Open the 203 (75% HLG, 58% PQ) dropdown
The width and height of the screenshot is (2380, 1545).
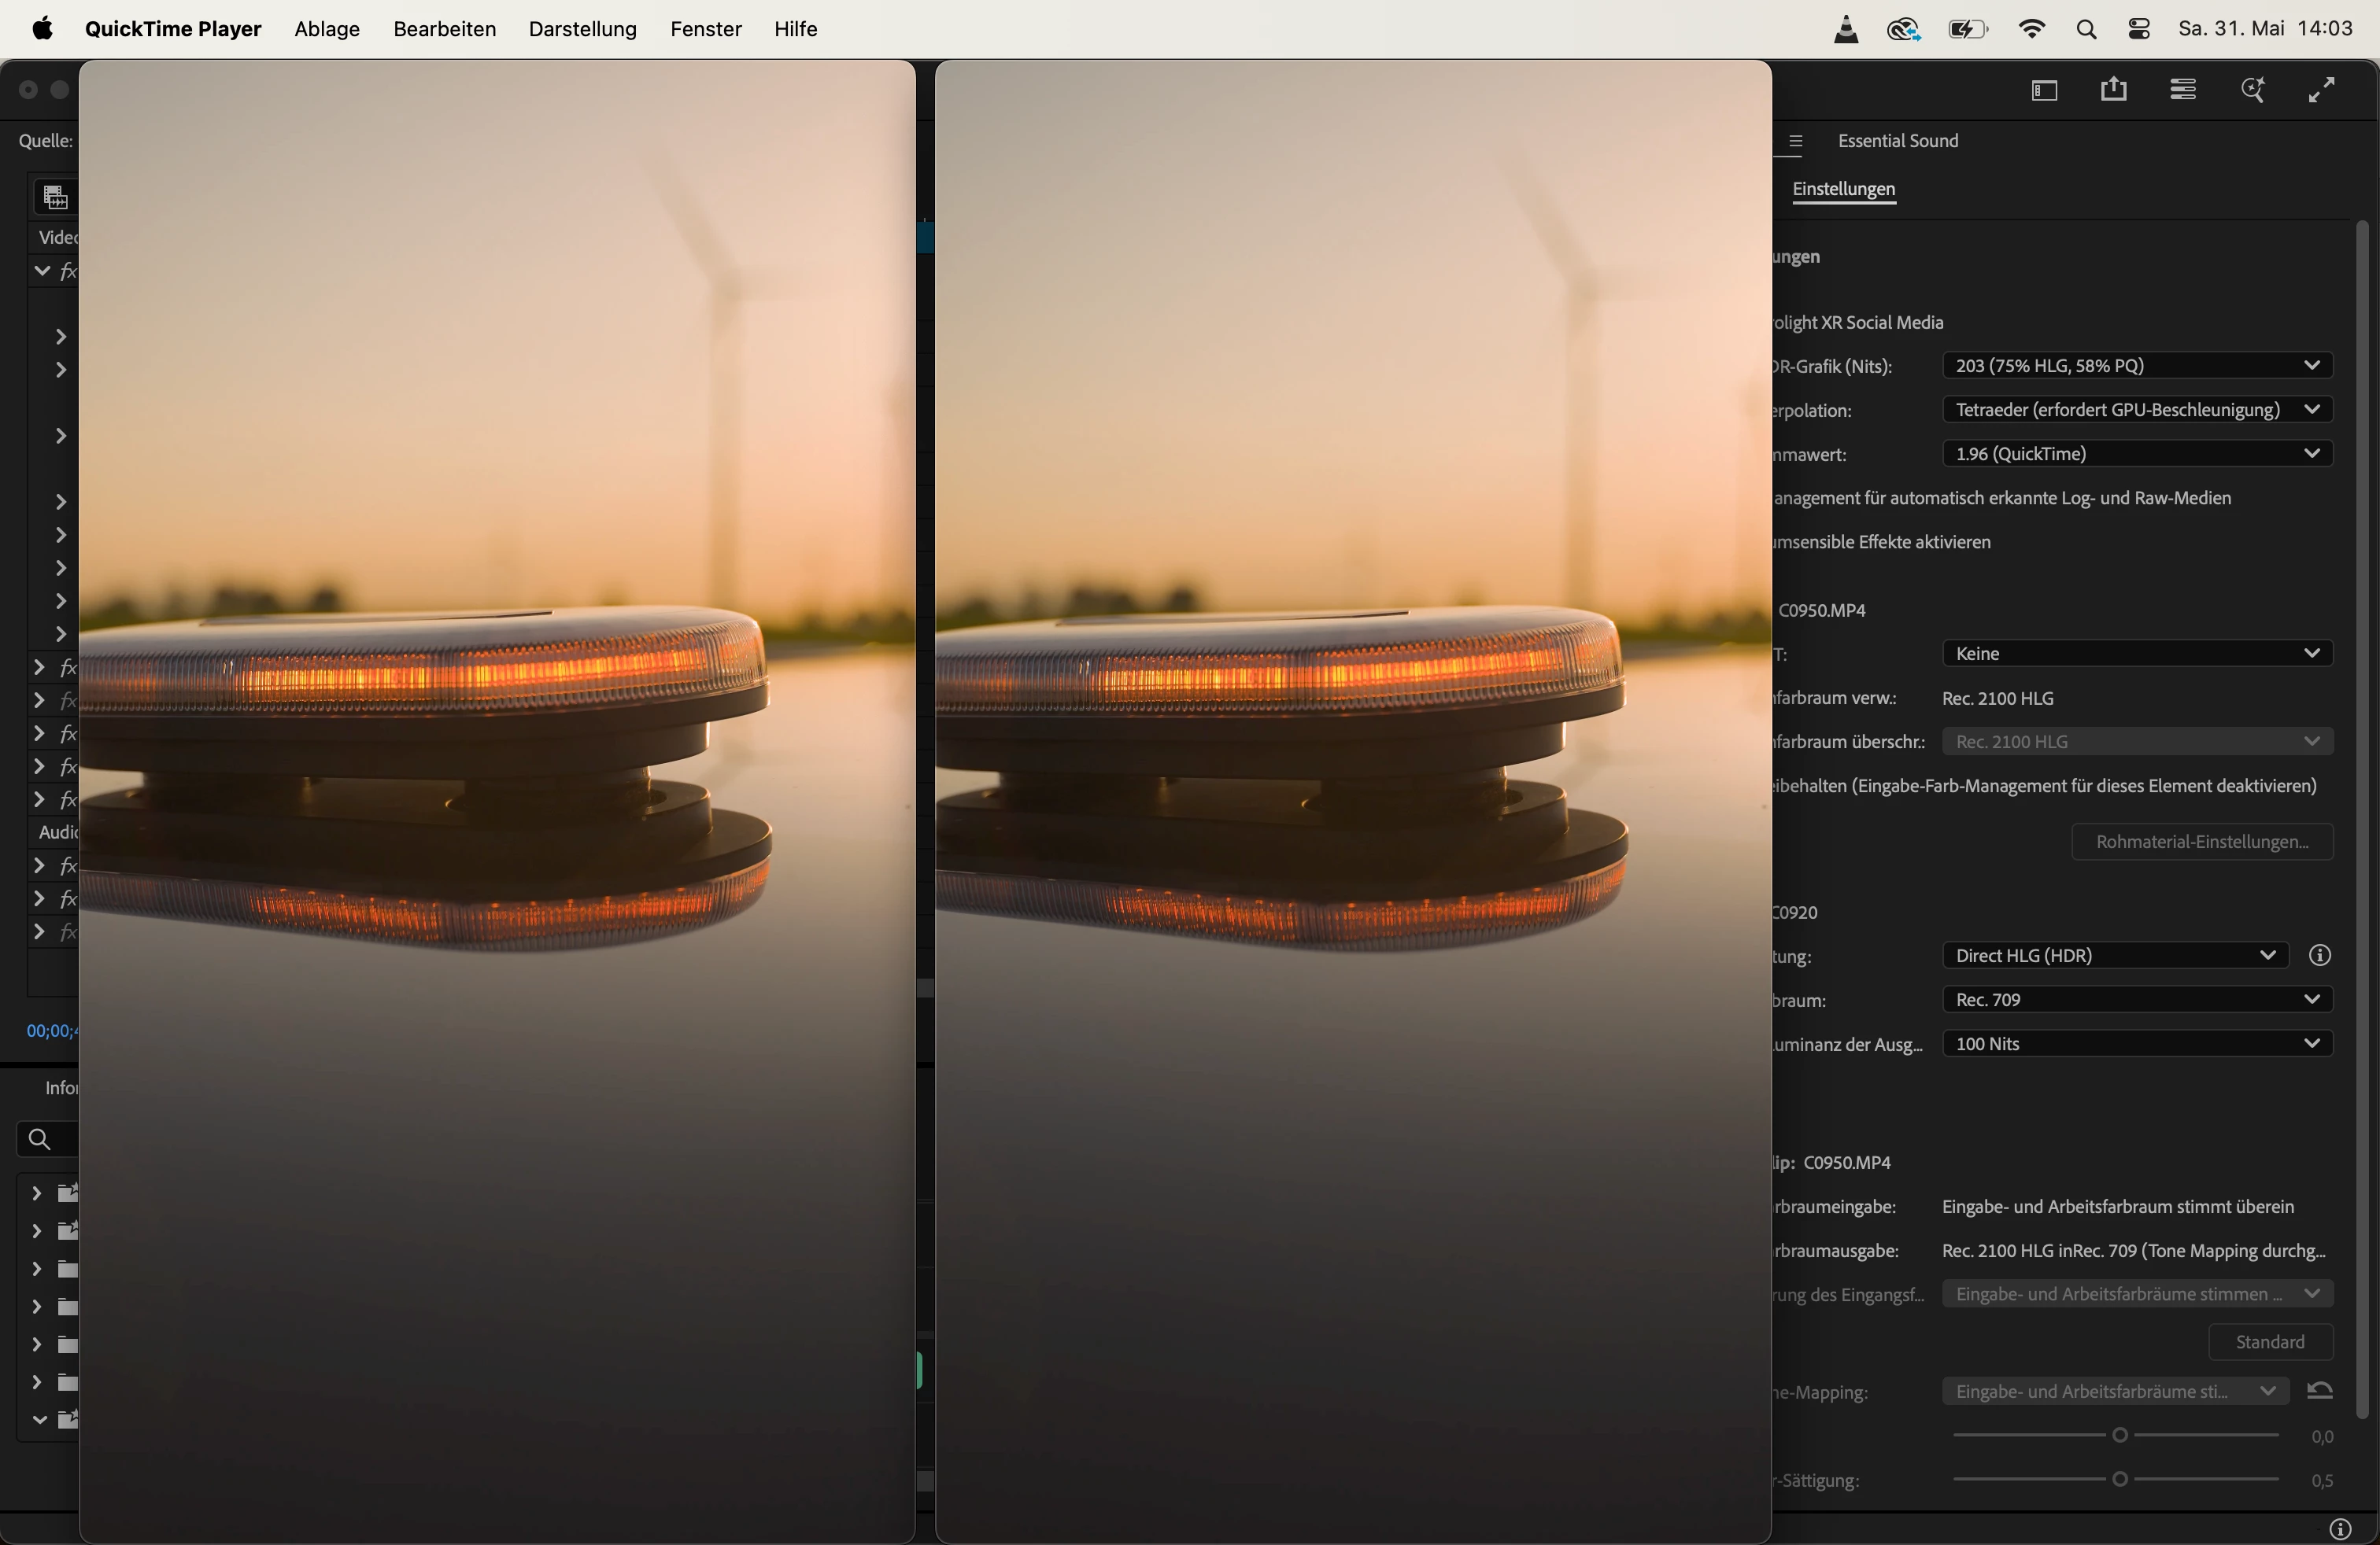2137,366
